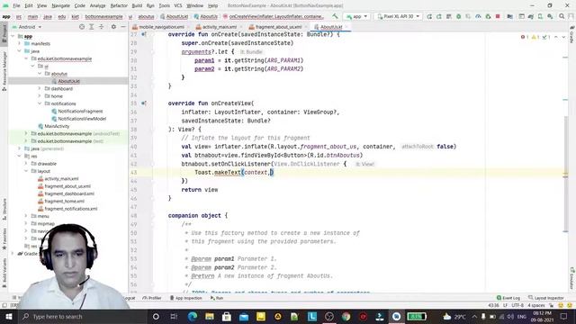Viewport: 576px width, 324px height.
Task: Click the Windows Start button
Action: [x=8, y=316]
